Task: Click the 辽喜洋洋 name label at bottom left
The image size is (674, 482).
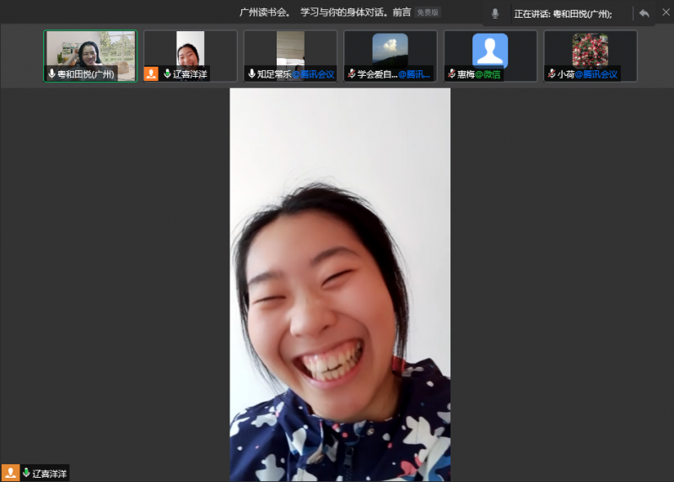Action: click(50, 474)
